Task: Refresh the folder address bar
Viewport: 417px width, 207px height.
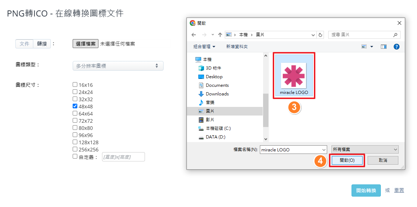Action: coord(320,35)
